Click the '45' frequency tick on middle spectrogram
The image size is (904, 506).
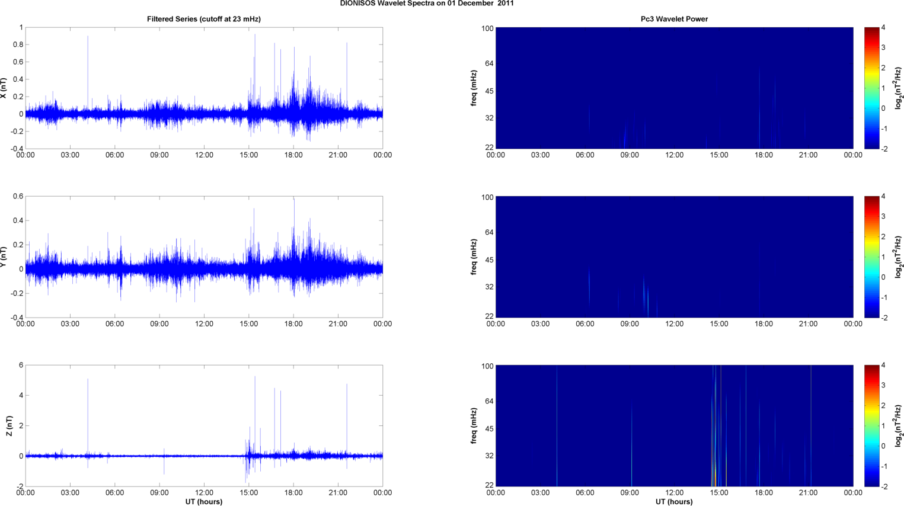[x=488, y=260]
